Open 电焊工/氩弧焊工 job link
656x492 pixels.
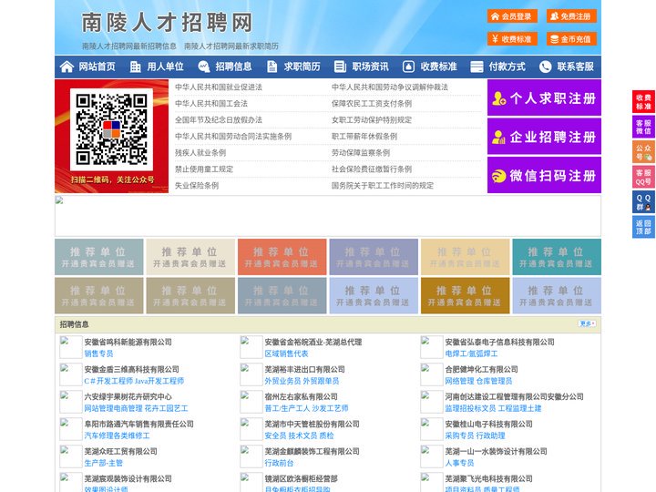click(471, 354)
